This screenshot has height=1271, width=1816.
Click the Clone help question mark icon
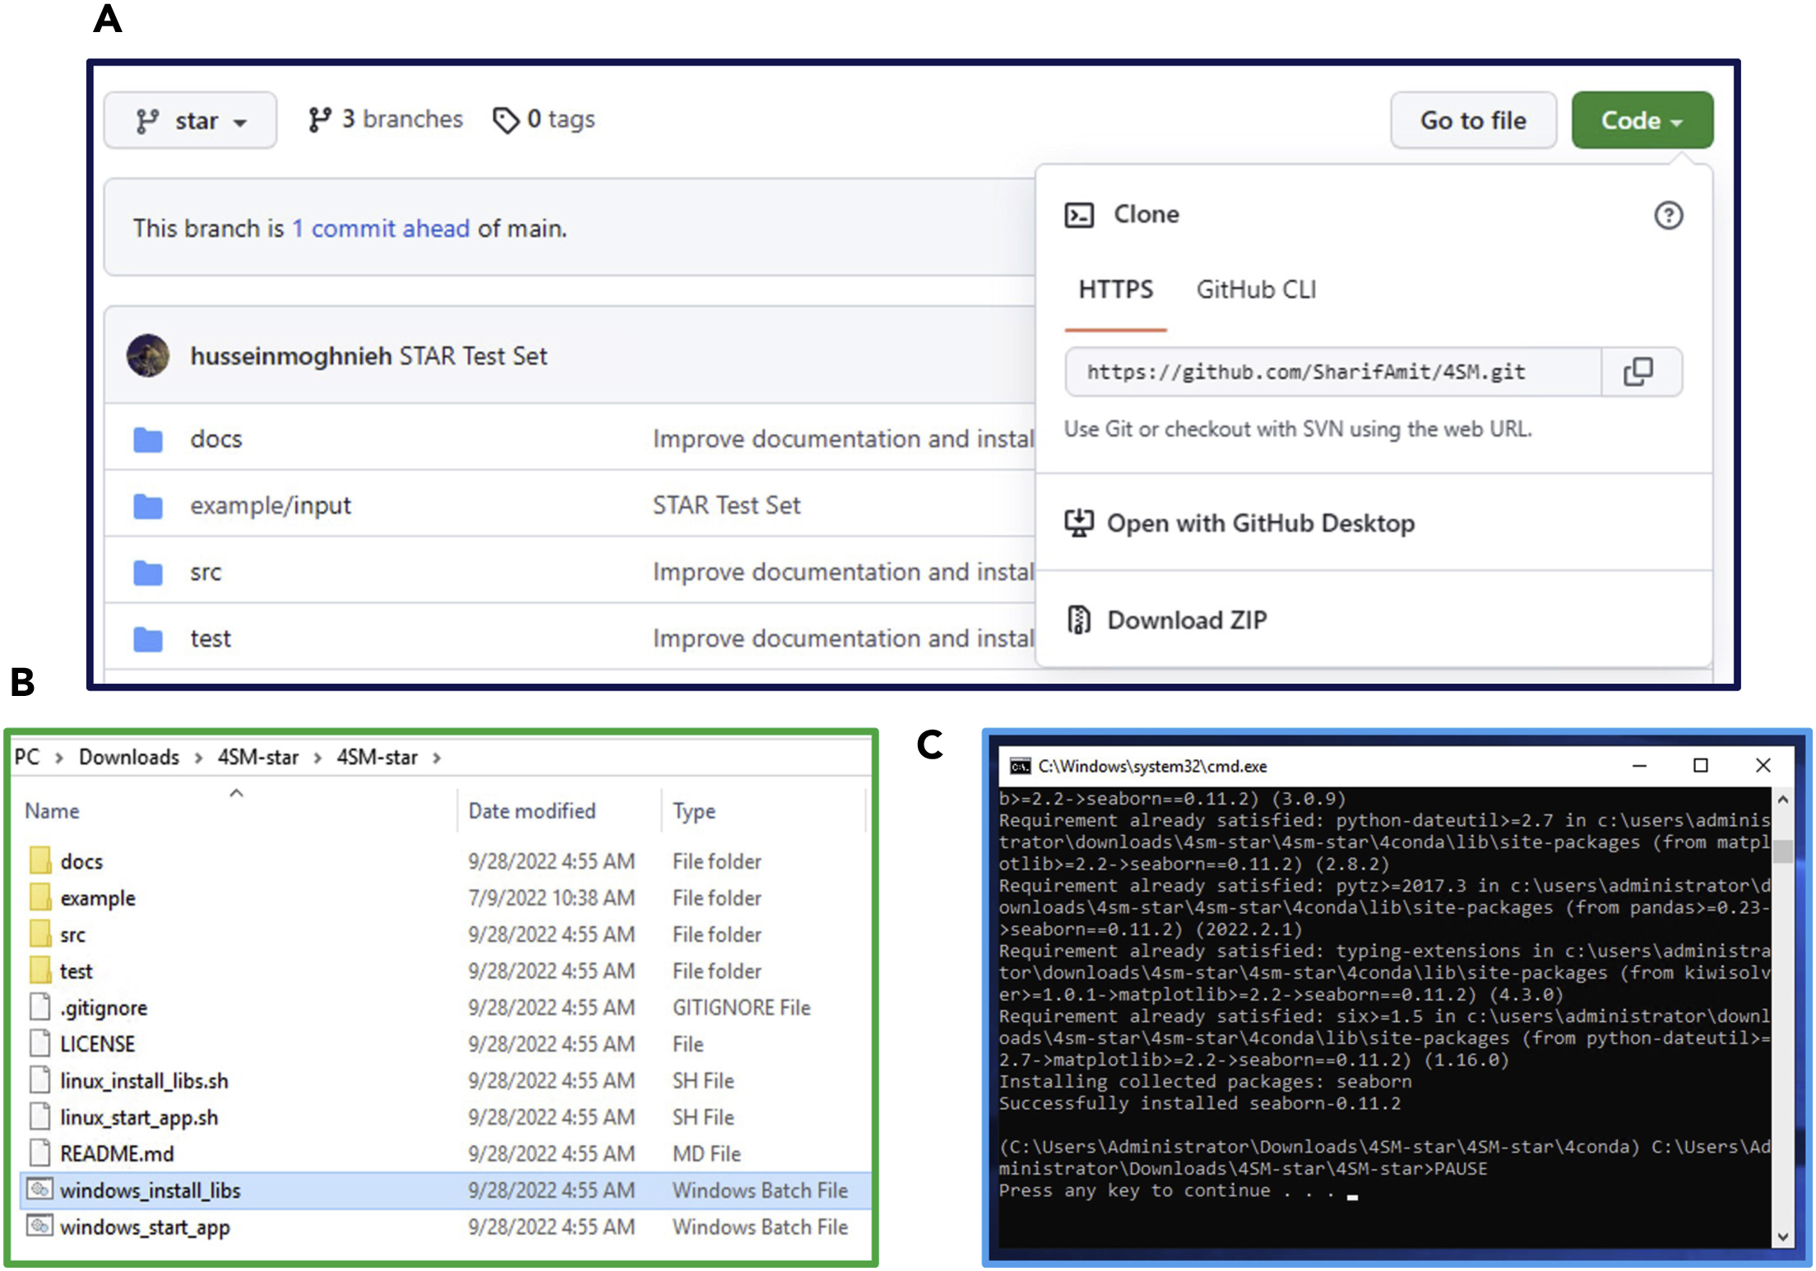tap(1668, 216)
